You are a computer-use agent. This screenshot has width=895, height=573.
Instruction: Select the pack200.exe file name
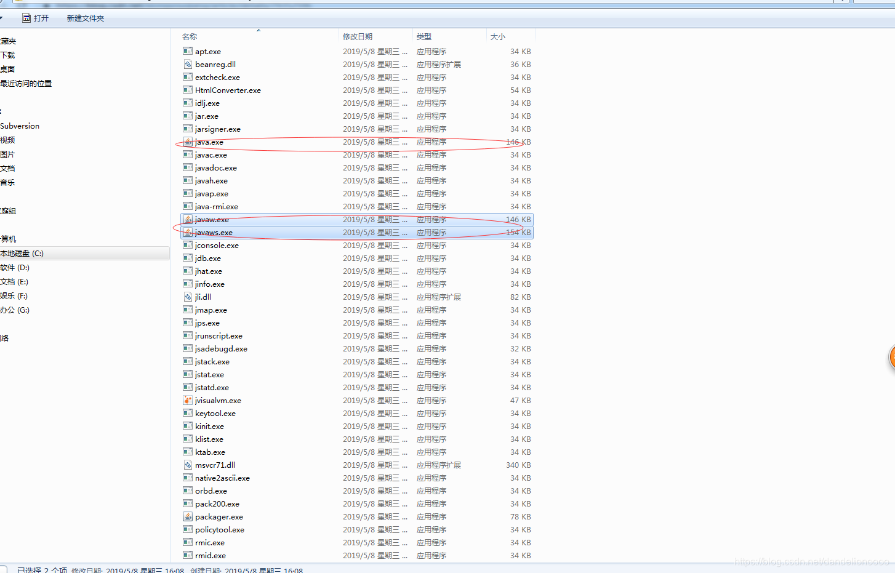217,504
